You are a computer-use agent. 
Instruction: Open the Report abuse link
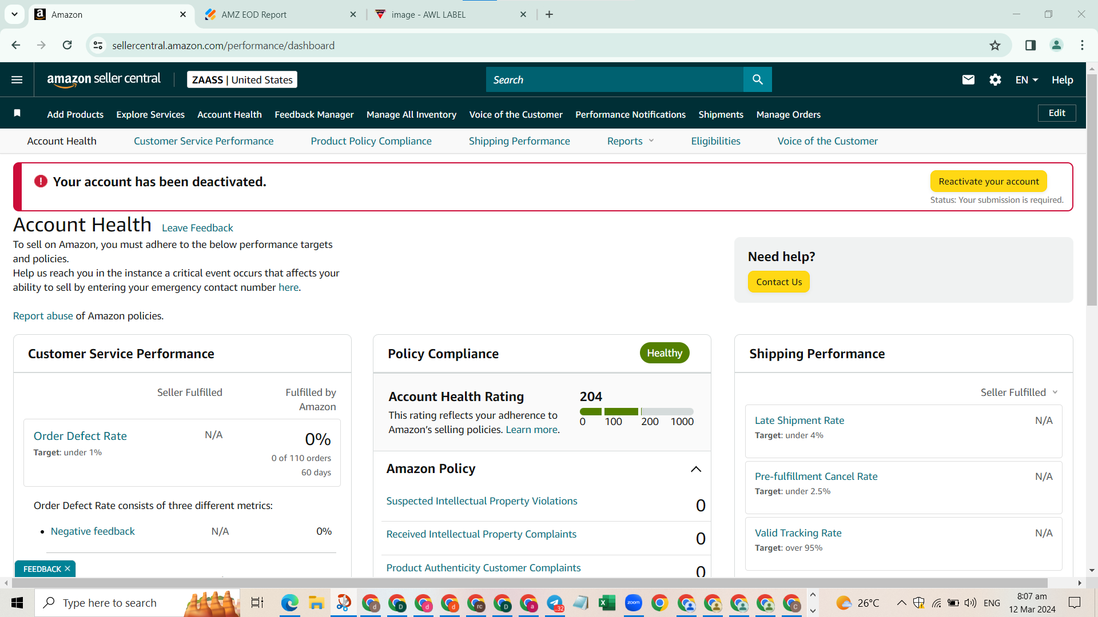tap(43, 316)
